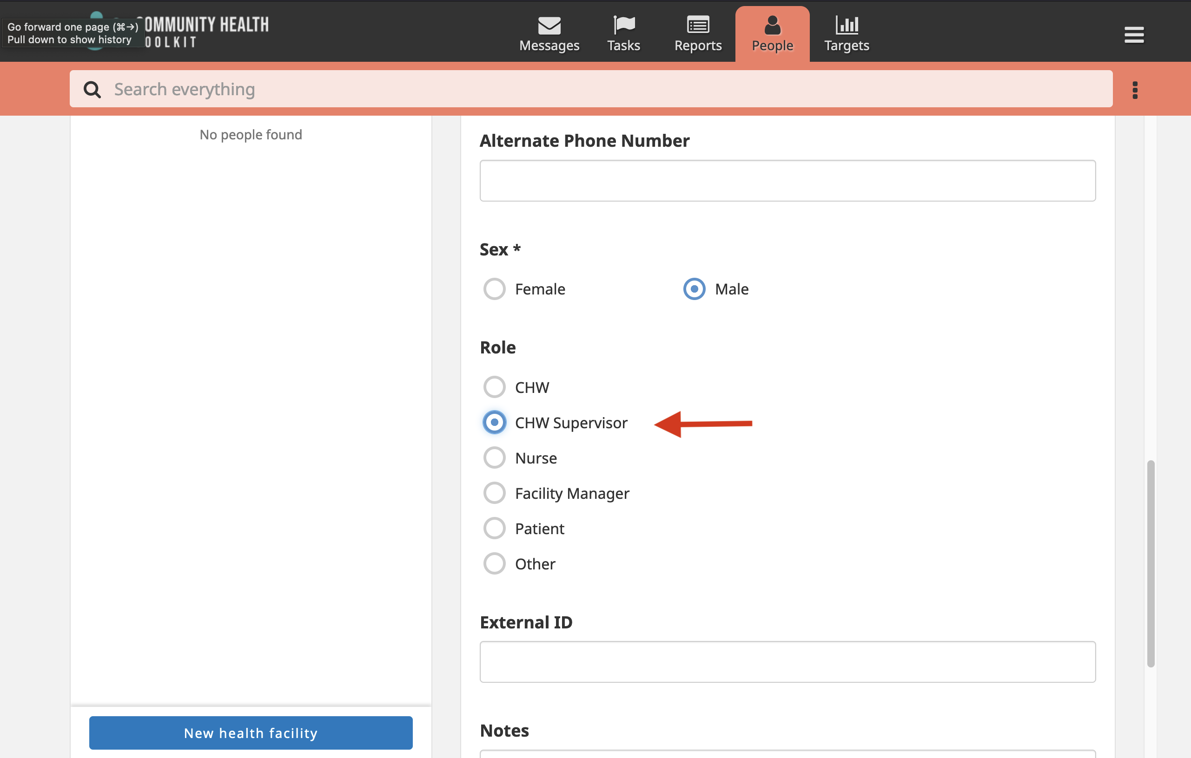Choose Other as role

494,563
